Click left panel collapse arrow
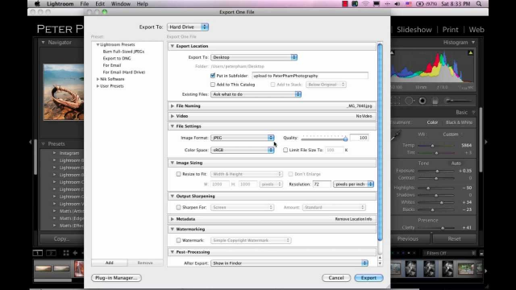The width and height of the screenshot is (516, 290). [31, 142]
